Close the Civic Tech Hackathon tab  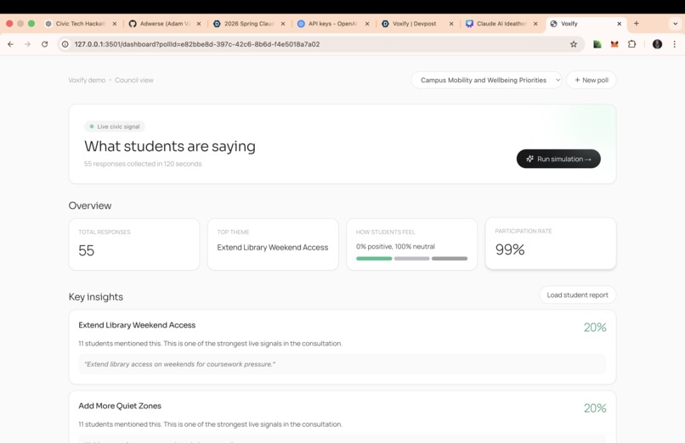[115, 24]
